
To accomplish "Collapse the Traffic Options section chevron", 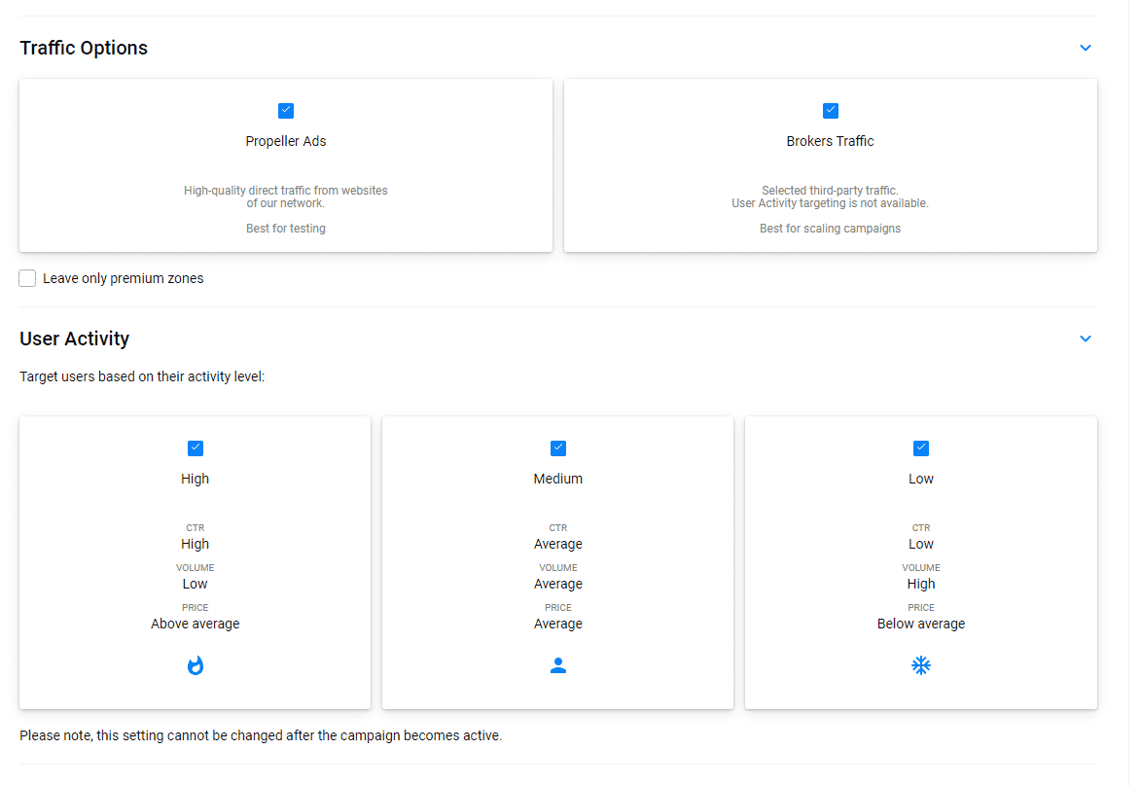I will (1086, 48).
